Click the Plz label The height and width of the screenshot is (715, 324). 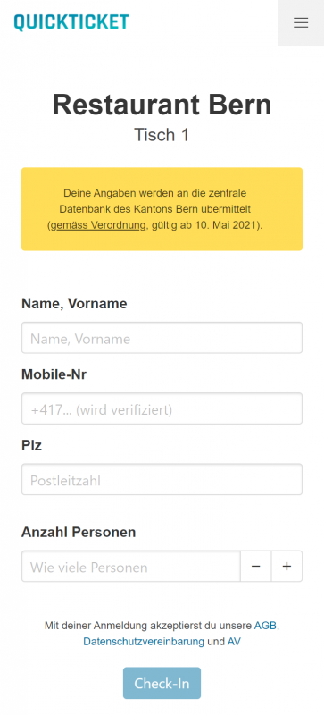[31, 445]
